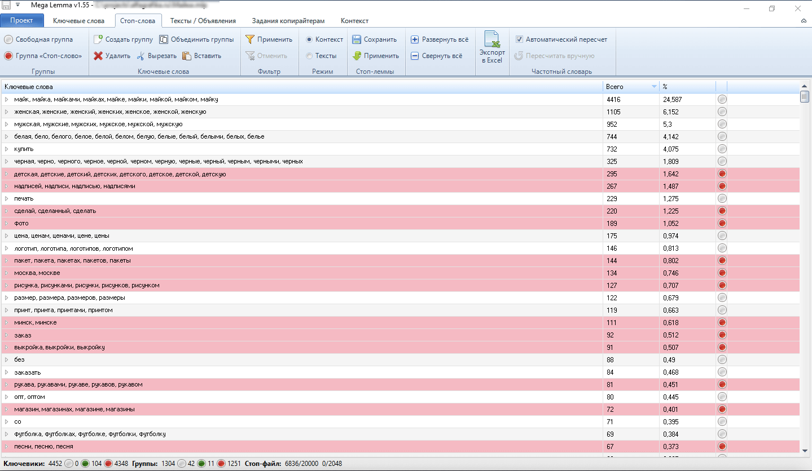Click the red stop-word marker for 'фото'
The image size is (812, 471).
(722, 224)
